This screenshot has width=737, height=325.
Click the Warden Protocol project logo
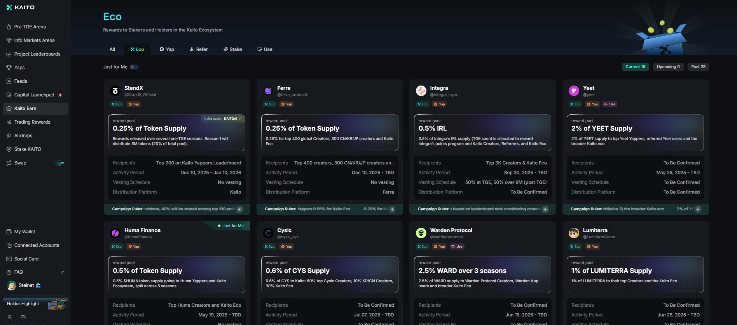421,233
